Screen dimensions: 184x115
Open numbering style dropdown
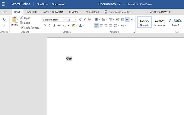pos(107,20)
